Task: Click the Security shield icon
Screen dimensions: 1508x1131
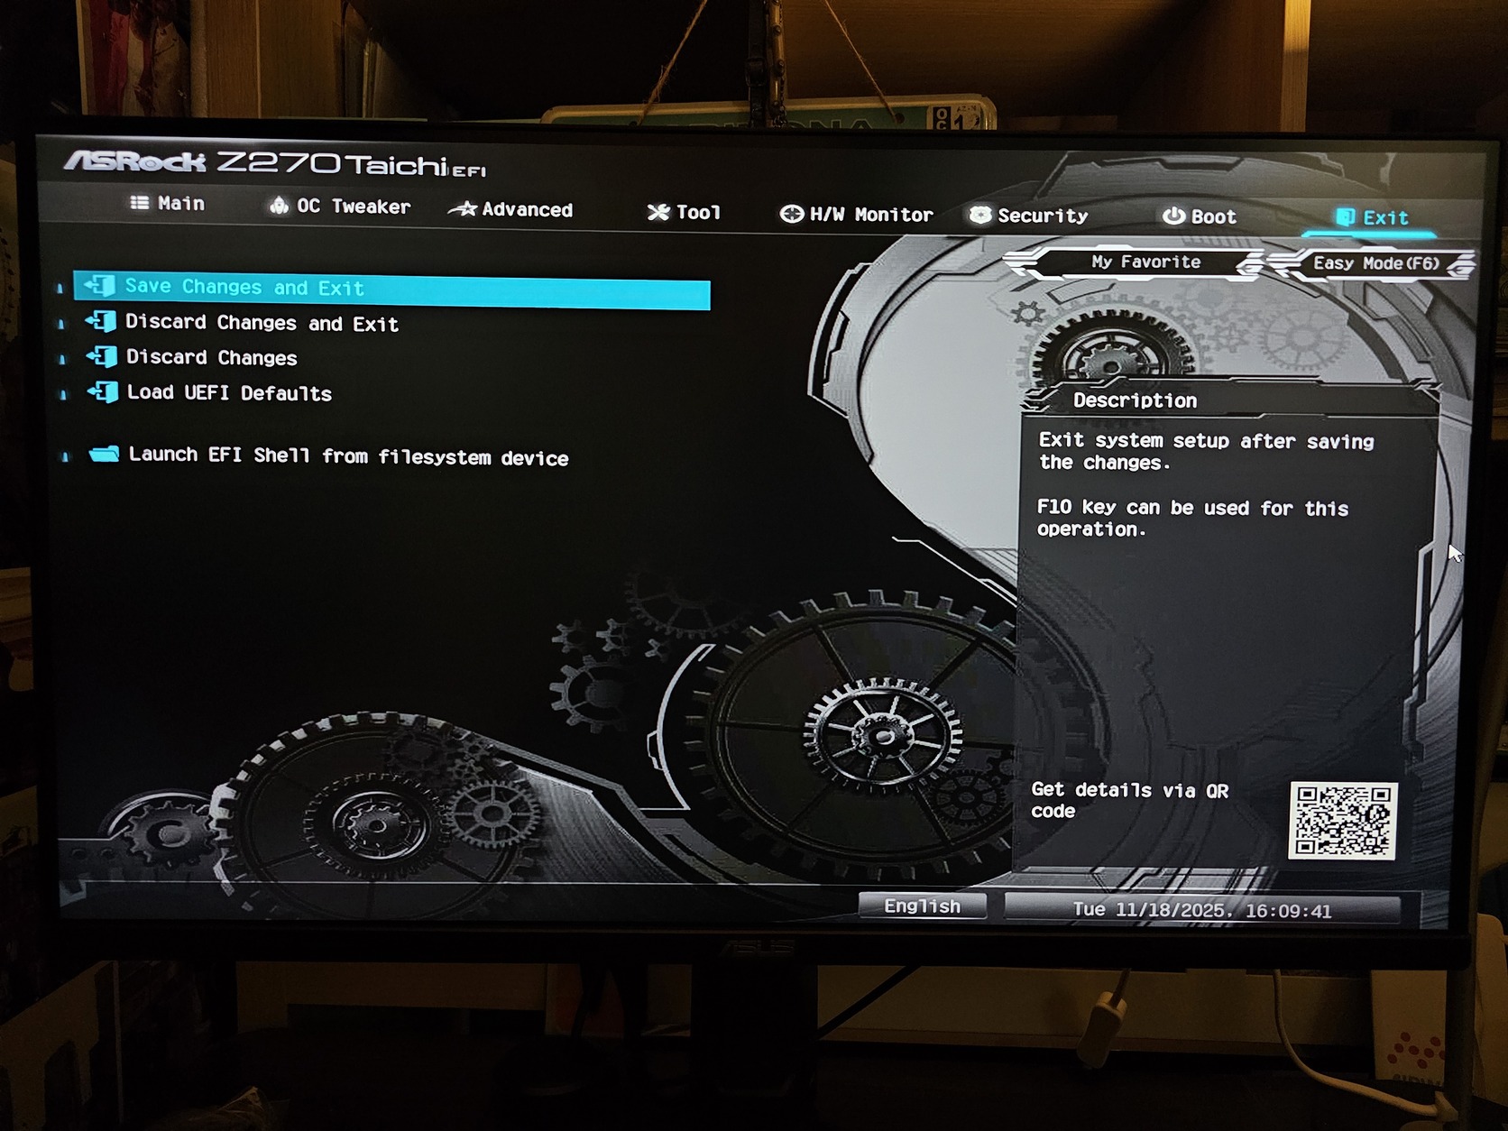Action: point(979,215)
